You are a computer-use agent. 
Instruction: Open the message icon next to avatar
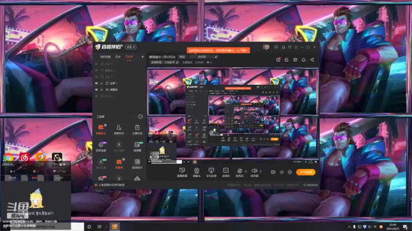pyautogui.click(x=276, y=47)
